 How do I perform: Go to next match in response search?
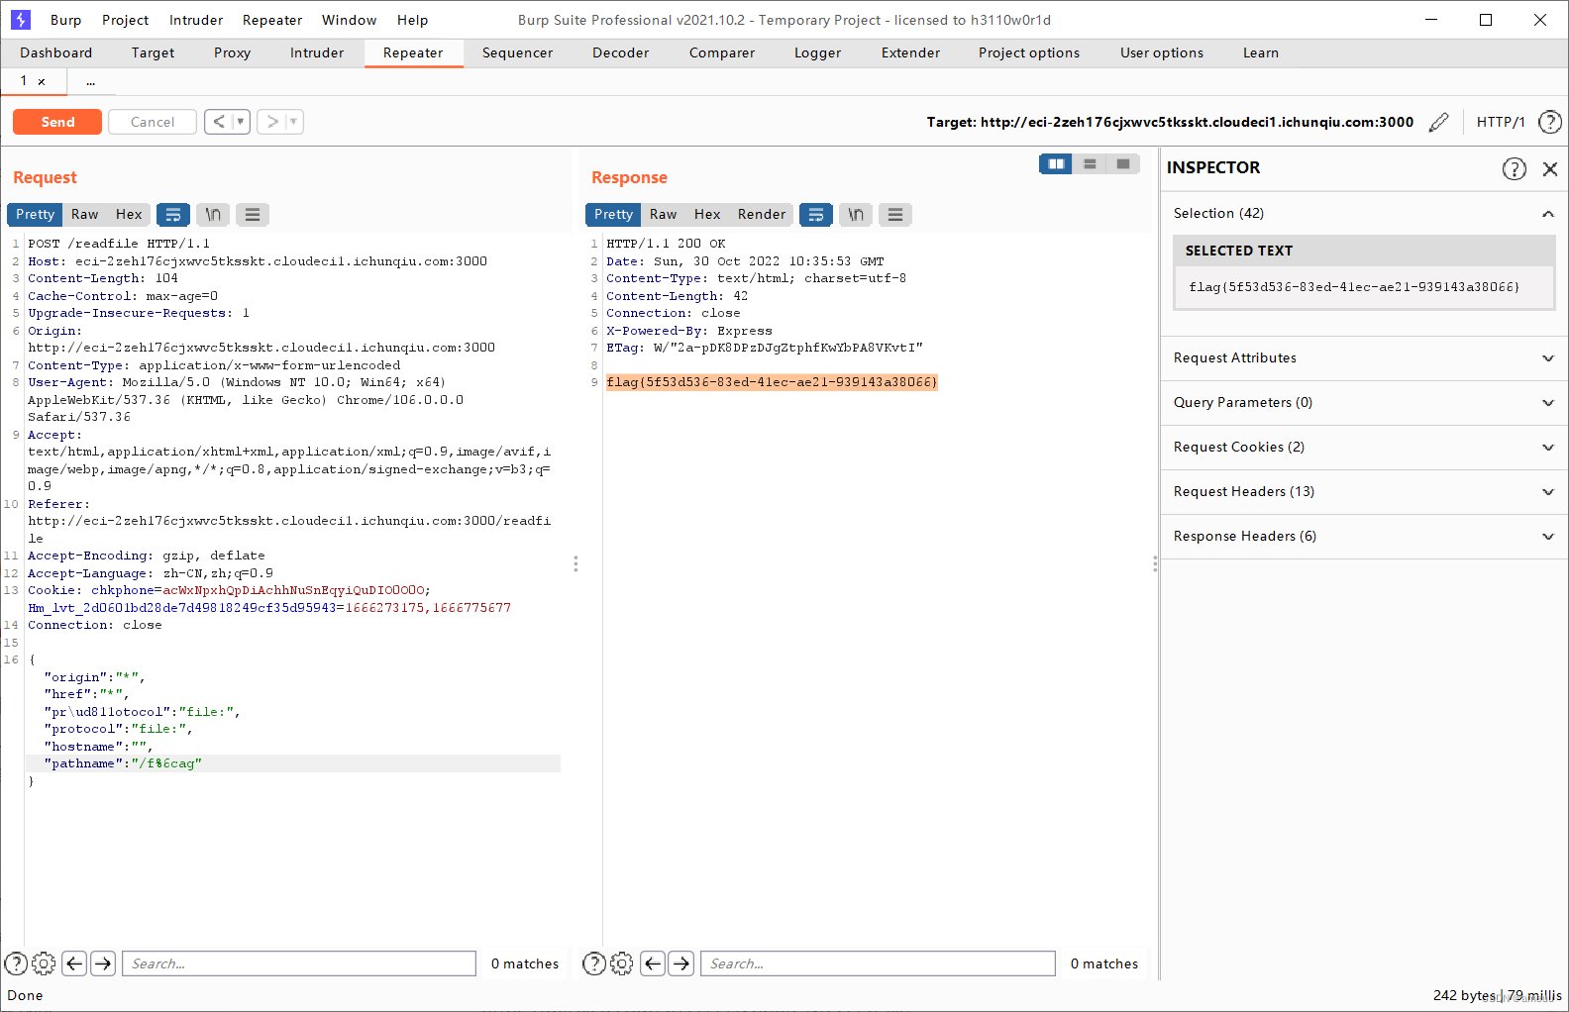point(681,963)
